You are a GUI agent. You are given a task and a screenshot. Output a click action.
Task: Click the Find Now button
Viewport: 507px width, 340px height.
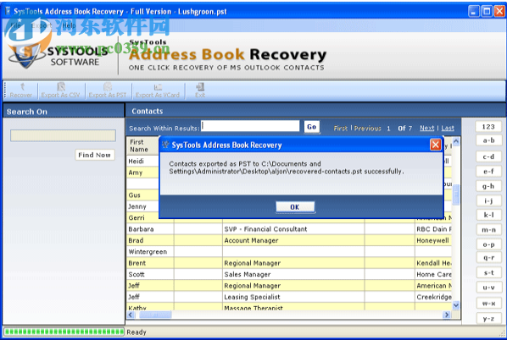point(94,155)
